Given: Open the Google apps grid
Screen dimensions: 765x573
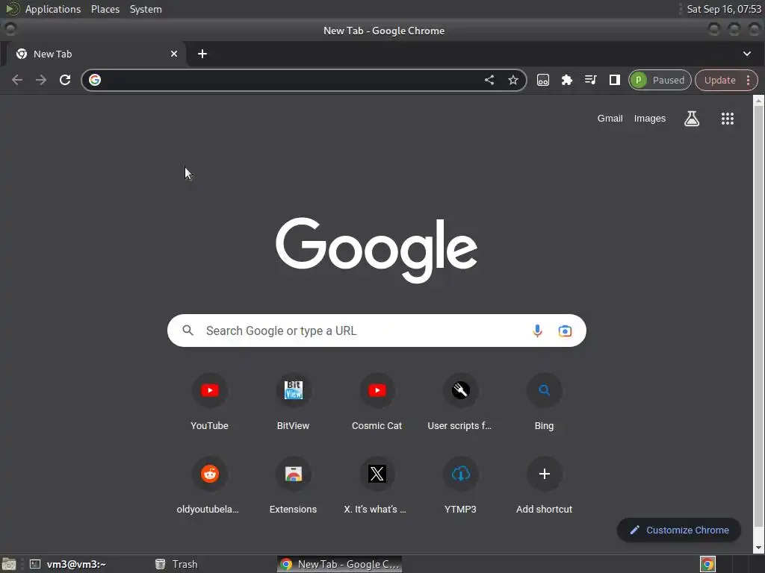Looking at the screenshot, I should point(727,119).
